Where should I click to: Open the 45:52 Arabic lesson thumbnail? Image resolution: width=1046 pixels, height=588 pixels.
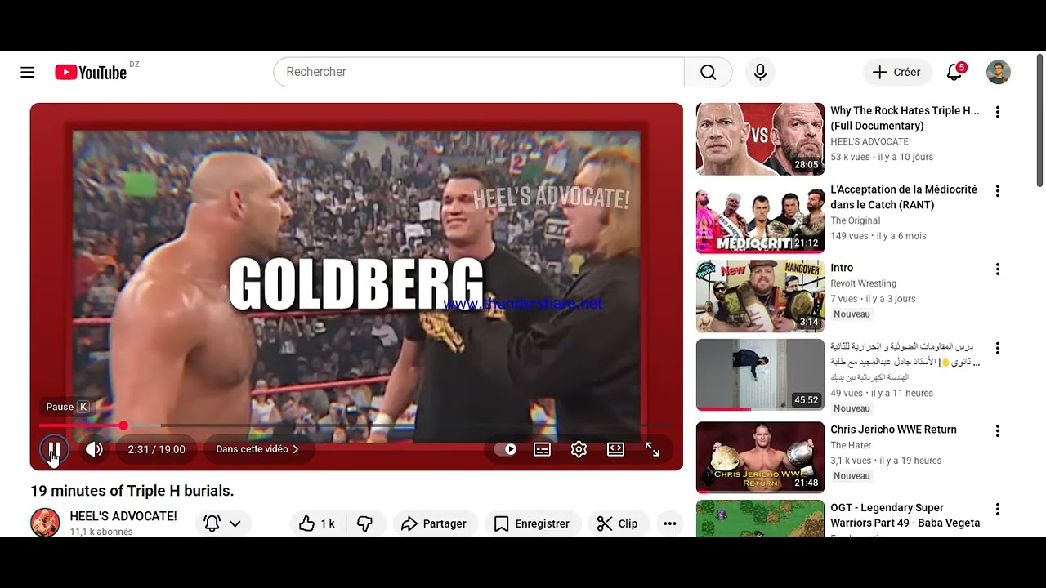coord(760,375)
